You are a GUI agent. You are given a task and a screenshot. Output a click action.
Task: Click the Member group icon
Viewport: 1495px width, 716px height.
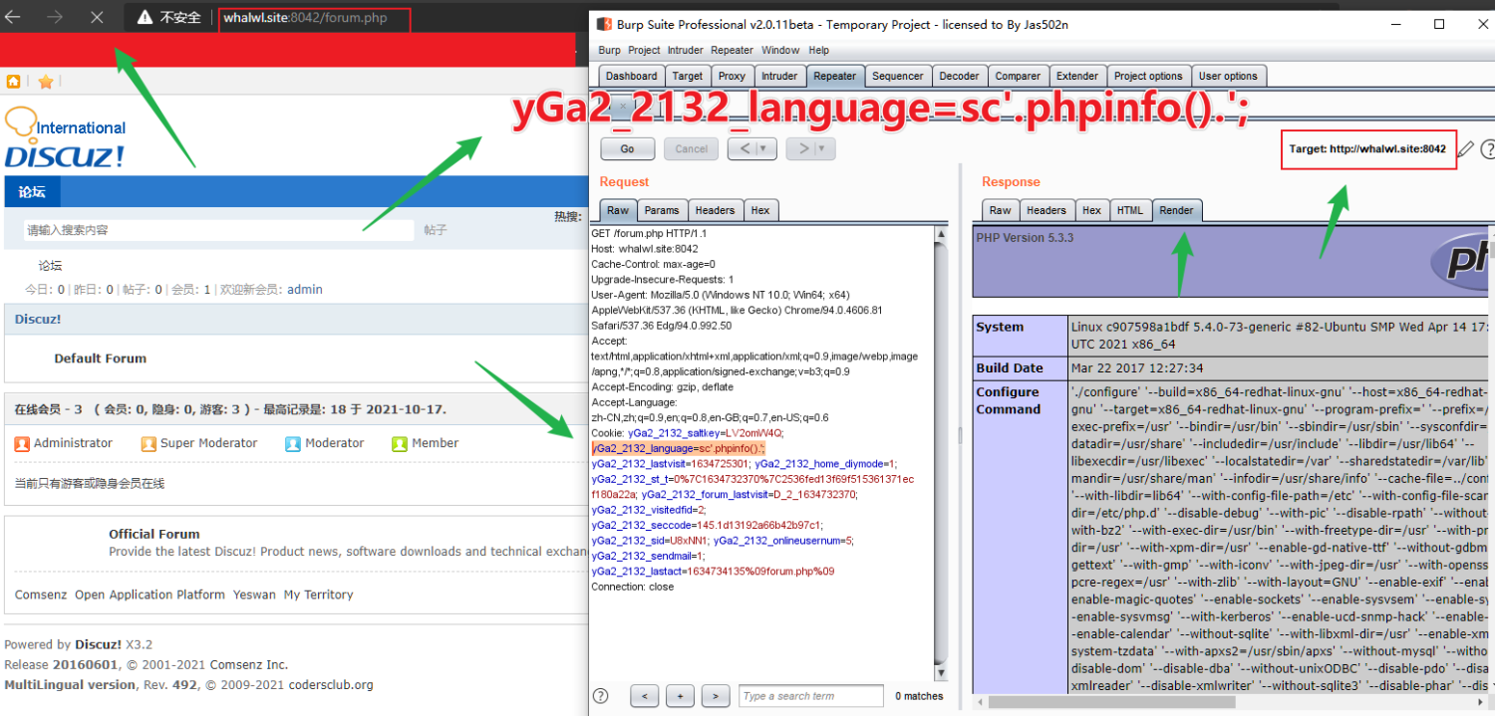click(x=400, y=444)
